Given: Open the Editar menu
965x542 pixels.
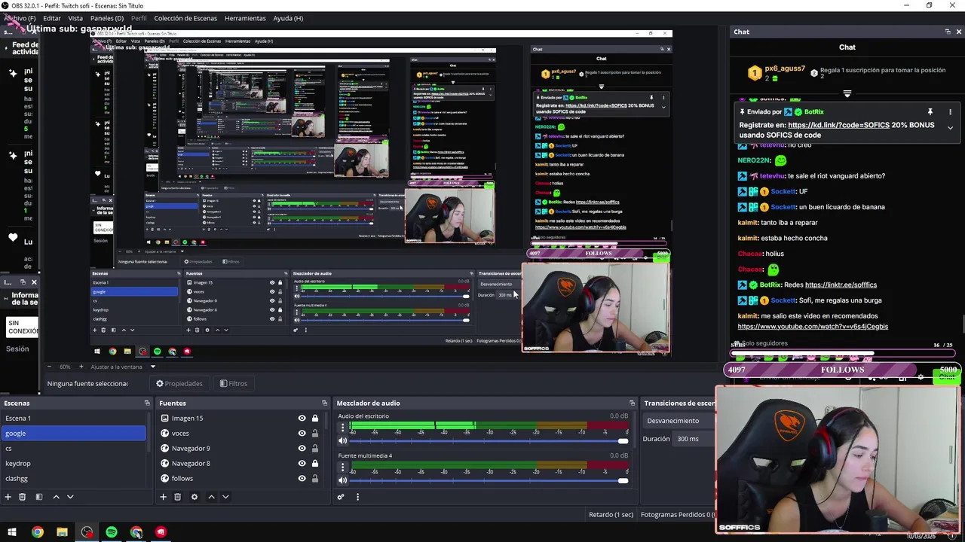Looking at the screenshot, I should pos(52,18).
